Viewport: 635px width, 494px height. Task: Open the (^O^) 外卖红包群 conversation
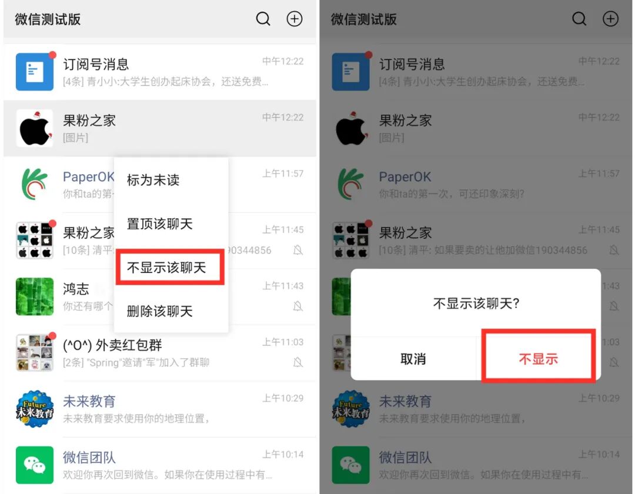159,352
